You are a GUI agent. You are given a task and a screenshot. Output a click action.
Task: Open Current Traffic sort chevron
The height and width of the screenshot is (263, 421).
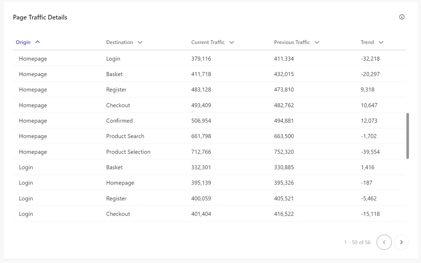(x=232, y=42)
